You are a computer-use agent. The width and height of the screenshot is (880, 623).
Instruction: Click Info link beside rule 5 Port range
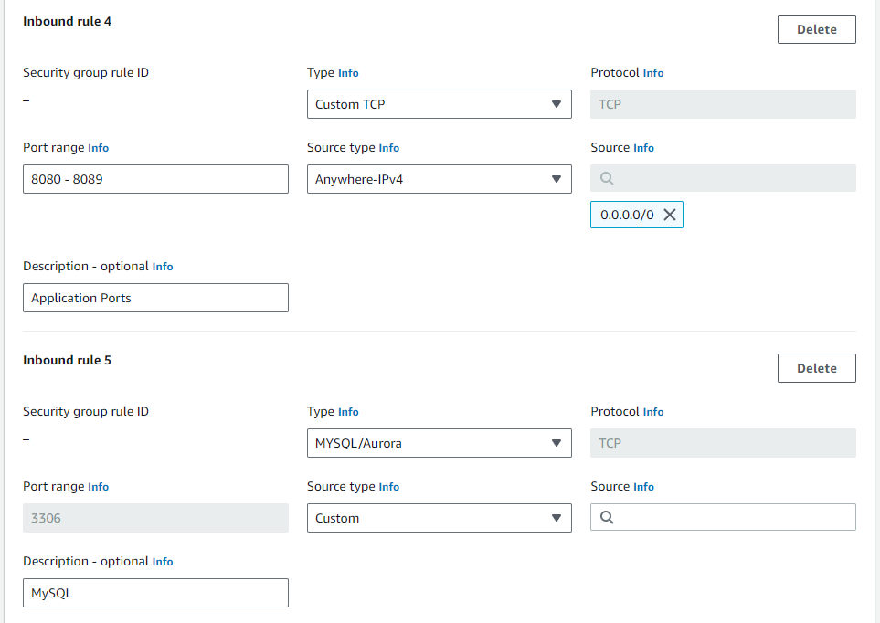(x=99, y=487)
